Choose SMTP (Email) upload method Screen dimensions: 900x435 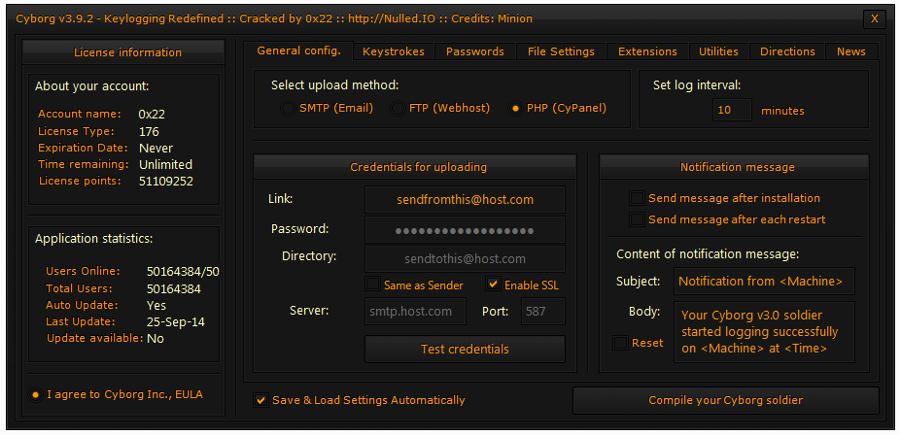[288, 109]
